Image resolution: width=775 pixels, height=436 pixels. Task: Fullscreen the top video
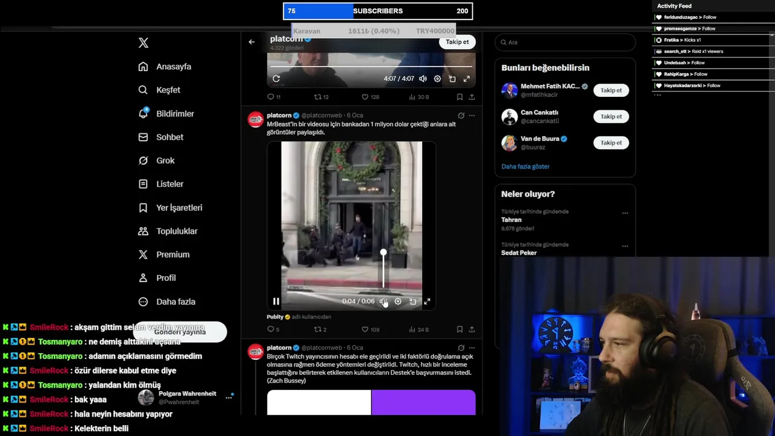click(466, 79)
